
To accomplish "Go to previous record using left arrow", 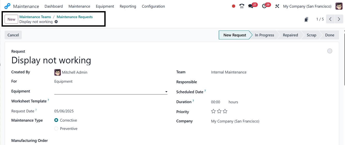I will [x=330, y=19].
